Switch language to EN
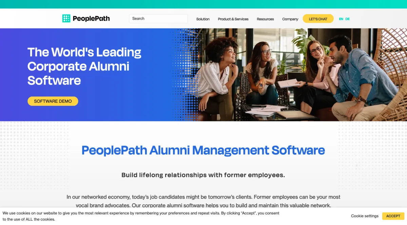 pos(341,19)
